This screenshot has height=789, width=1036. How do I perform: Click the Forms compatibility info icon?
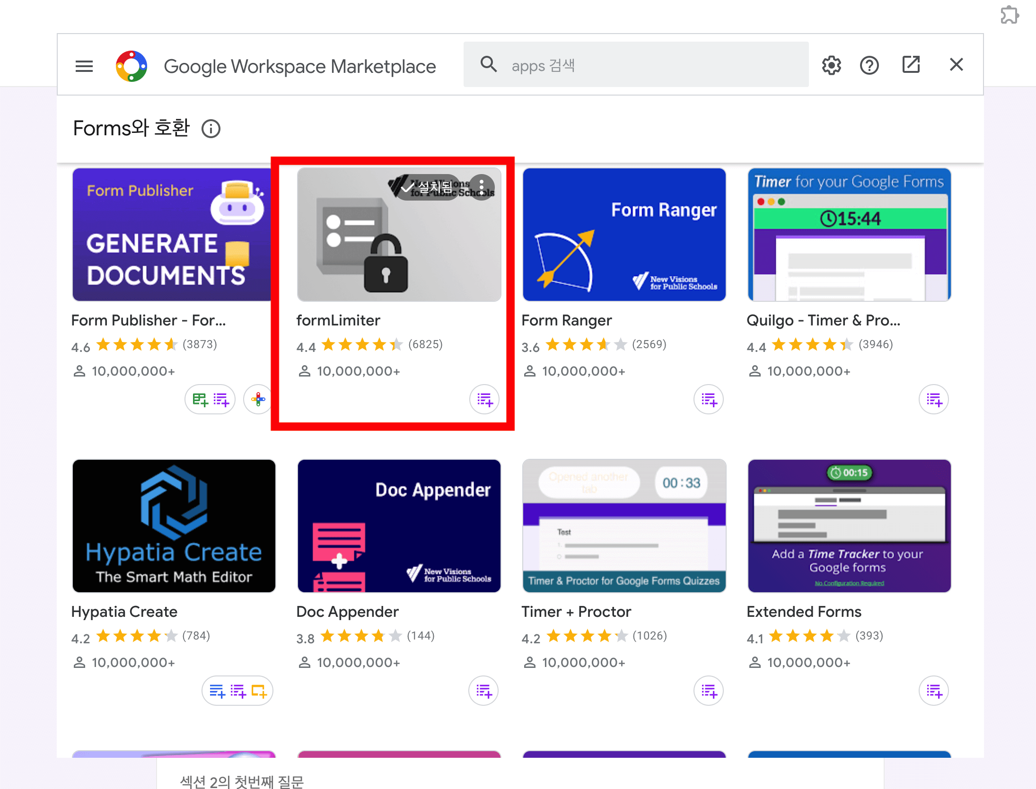(x=211, y=129)
